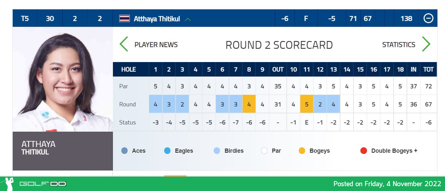Select the hole 11 bogey cell

coord(307,104)
